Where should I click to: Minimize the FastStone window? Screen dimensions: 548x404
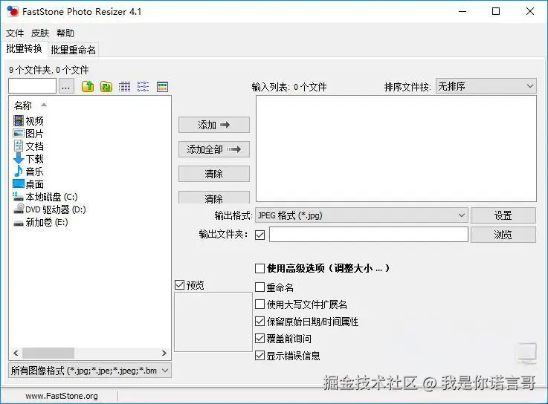click(x=462, y=12)
